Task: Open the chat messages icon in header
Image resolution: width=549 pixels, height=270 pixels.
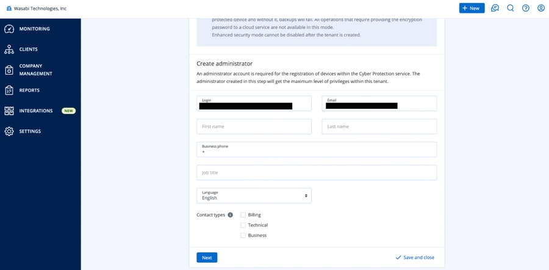Action: (495, 9)
